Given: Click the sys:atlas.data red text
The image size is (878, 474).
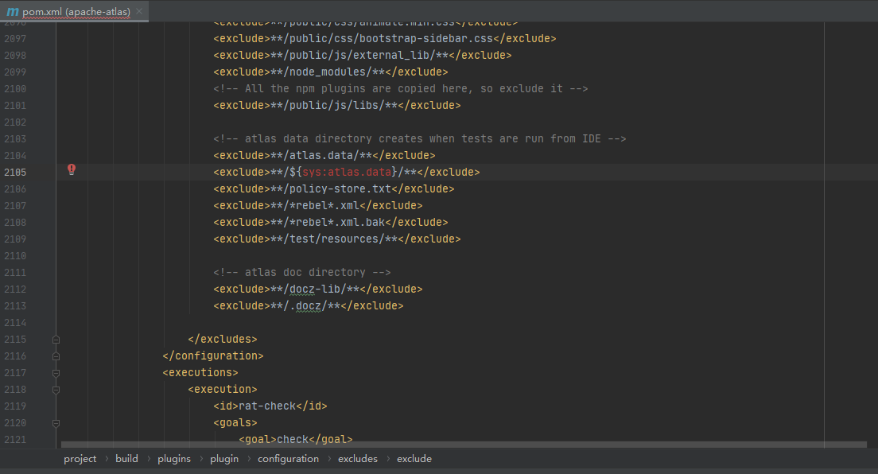Looking at the screenshot, I should click(x=347, y=172).
